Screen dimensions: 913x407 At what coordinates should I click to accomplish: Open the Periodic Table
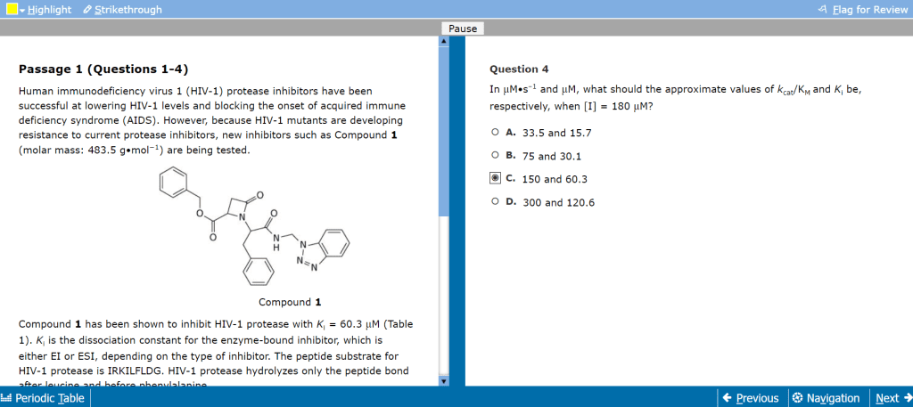coord(43,398)
